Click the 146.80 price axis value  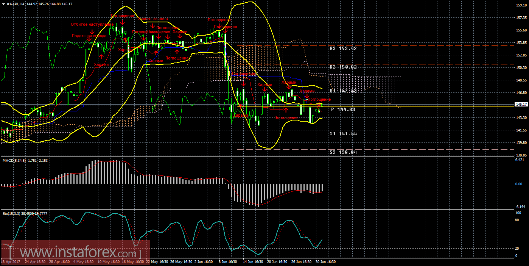click(521, 93)
